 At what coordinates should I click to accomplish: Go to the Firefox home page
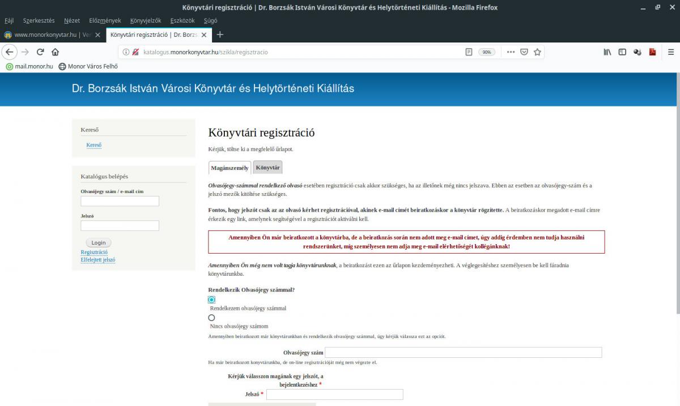click(x=55, y=52)
